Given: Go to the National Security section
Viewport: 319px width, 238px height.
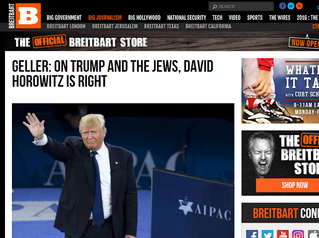Looking at the screenshot, I should (186, 18).
